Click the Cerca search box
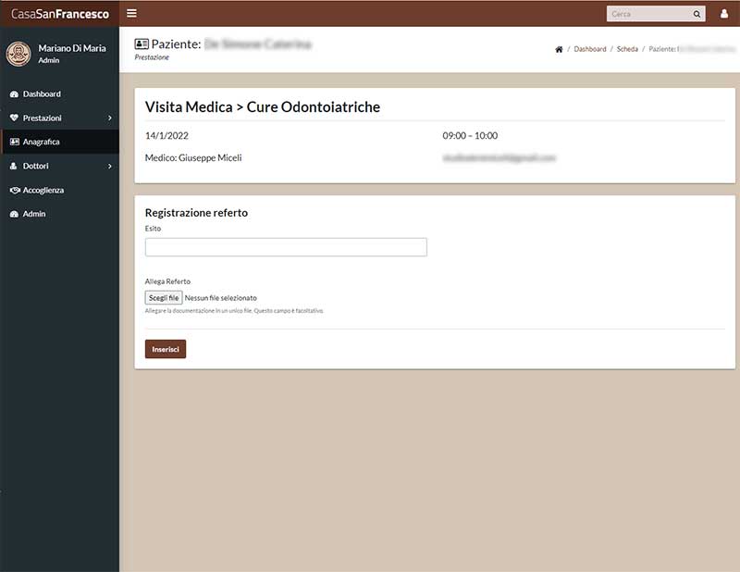 coord(649,14)
